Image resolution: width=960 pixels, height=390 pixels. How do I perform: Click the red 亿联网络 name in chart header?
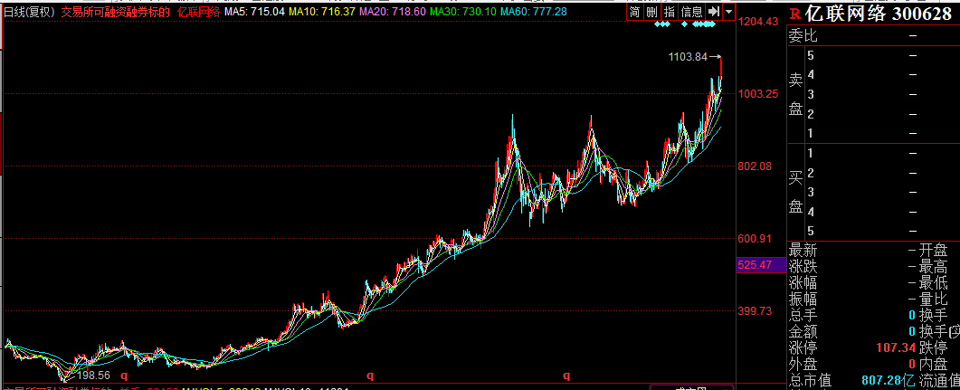click(x=199, y=12)
